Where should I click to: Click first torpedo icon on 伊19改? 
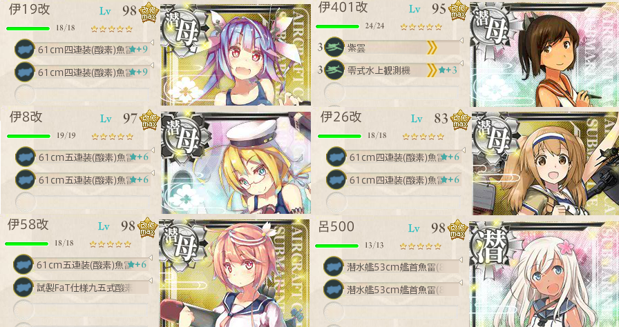(x=24, y=50)
